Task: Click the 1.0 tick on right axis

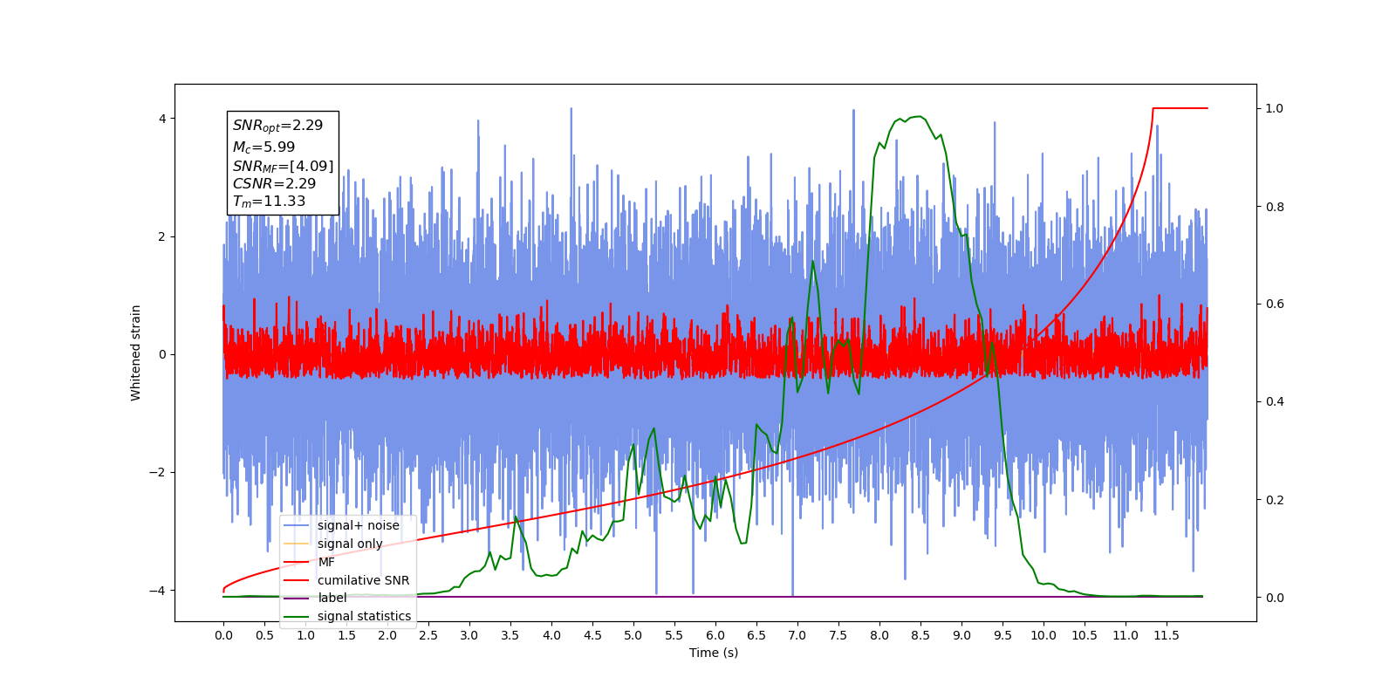Action: [1275, 108]
